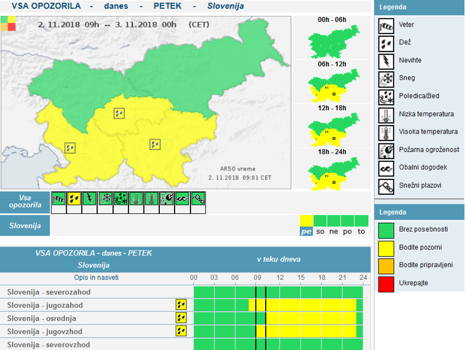Click the red Ukrepajte legend color swatch
The image size is (465, 350).
(386, 284)
